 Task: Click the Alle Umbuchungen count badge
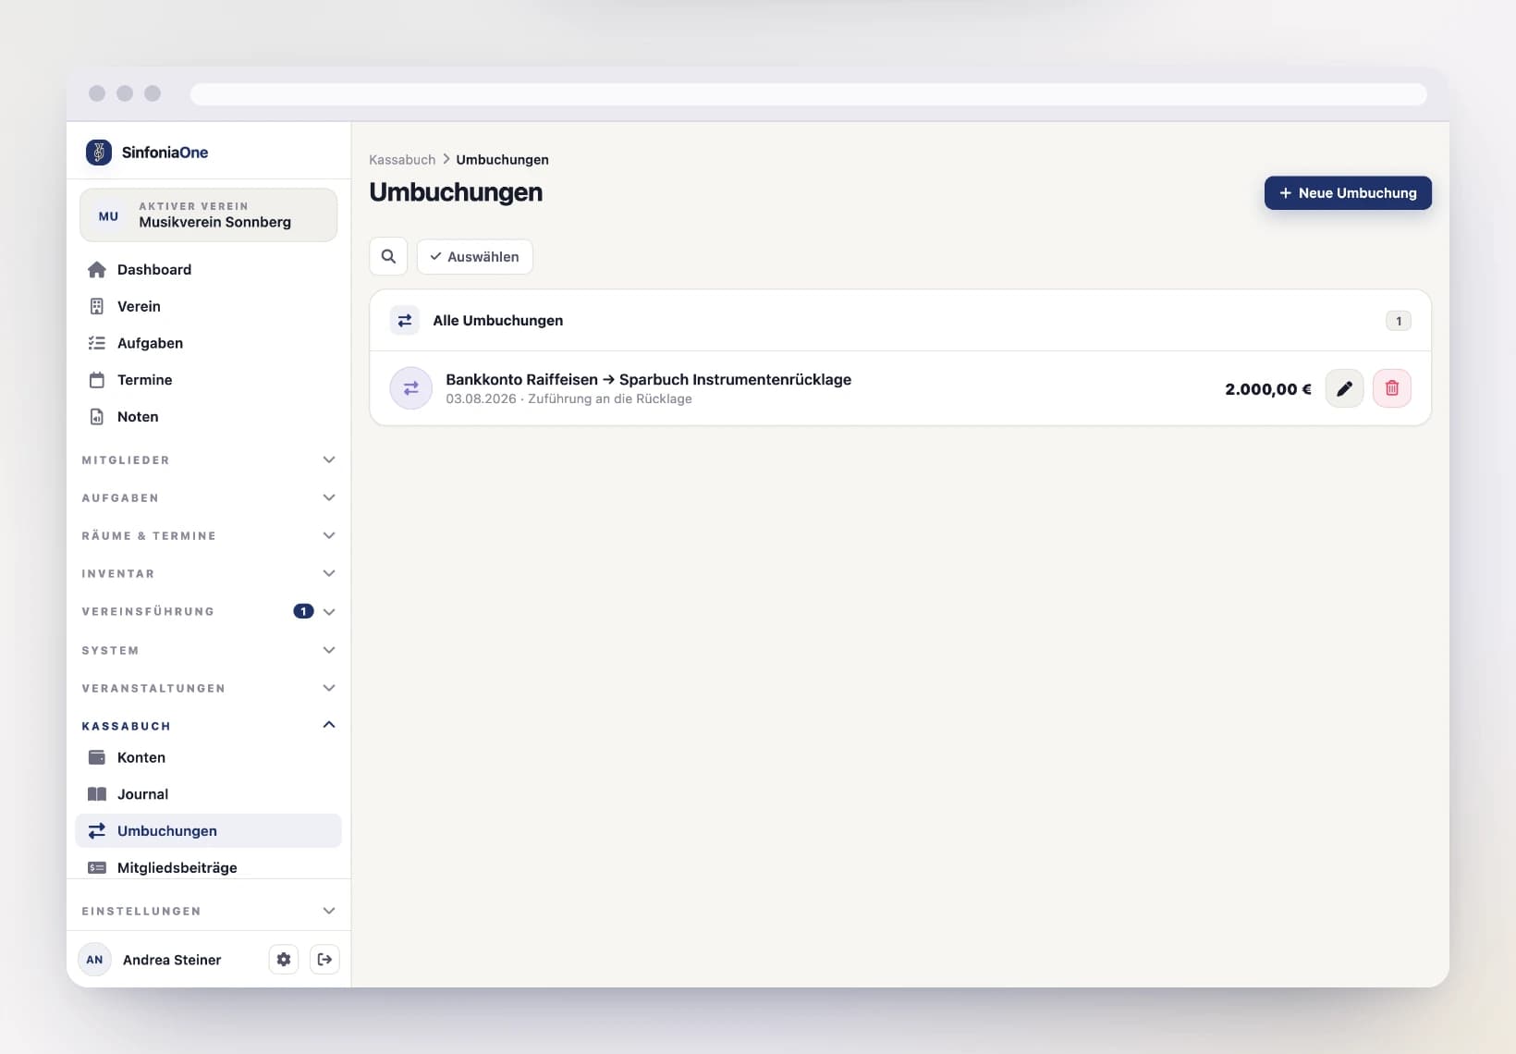click(1399, 321)
